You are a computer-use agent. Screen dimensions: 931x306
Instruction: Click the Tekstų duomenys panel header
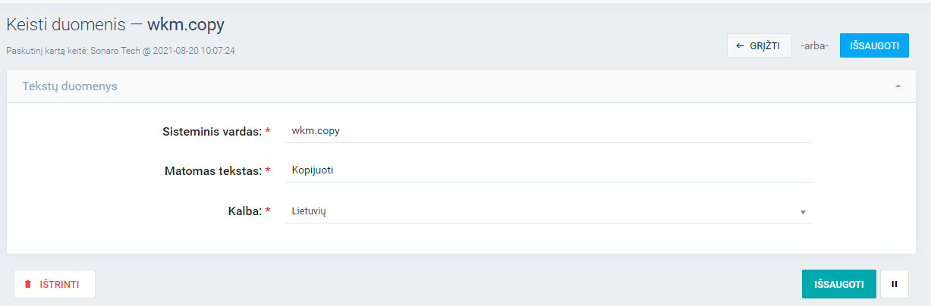pos(70,86)
